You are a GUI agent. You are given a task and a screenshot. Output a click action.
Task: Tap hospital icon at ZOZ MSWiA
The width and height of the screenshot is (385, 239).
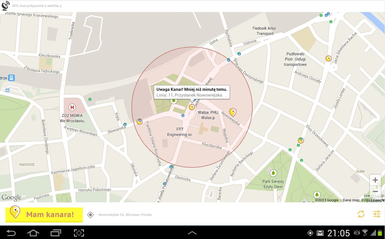click(72, 107)
